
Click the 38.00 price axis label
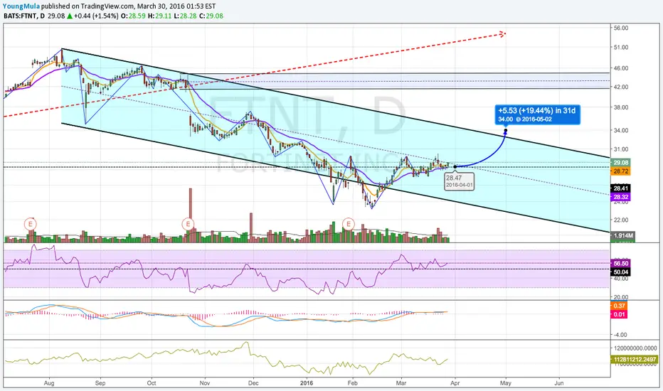click(621, 107)
